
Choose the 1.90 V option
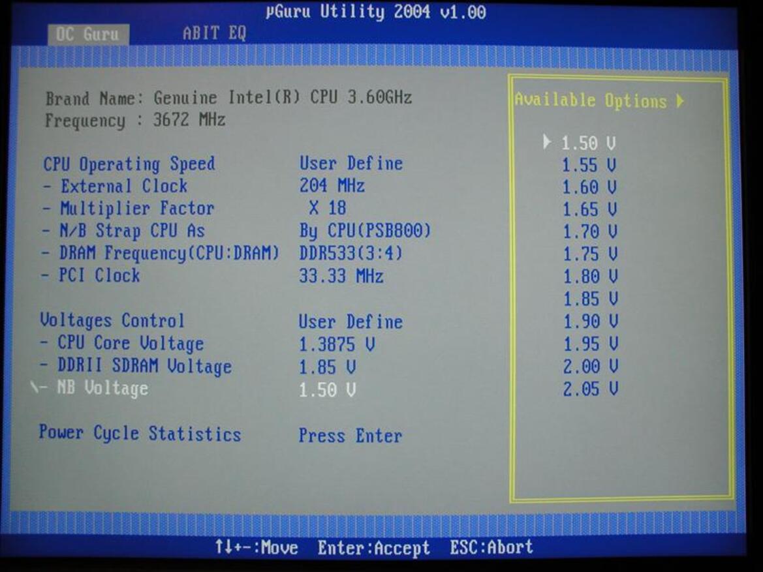coord(590,322)
